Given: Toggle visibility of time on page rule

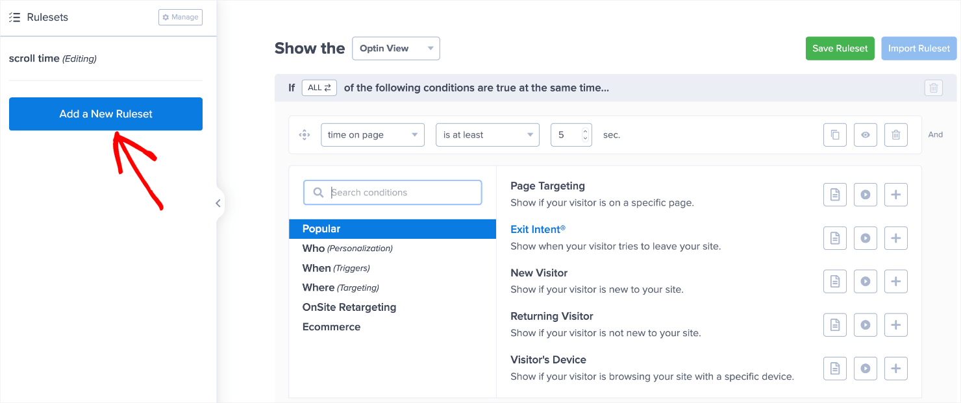Looking at the screenshot, I should point(865,135).
